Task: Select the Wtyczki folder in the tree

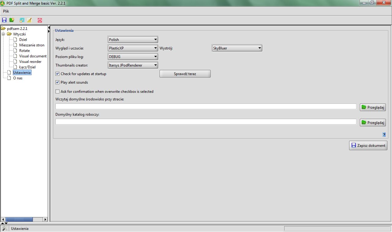Action: pyautogui.click(x=19, y=34)
